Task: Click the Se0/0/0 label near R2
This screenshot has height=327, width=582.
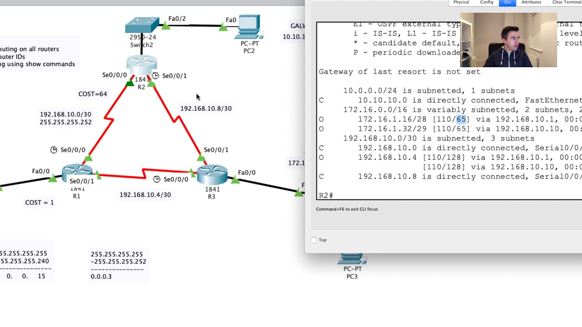Action: coord(115,74)
